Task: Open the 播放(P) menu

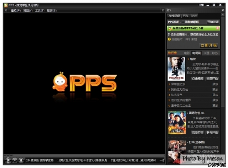Action: tap(16, 11)
